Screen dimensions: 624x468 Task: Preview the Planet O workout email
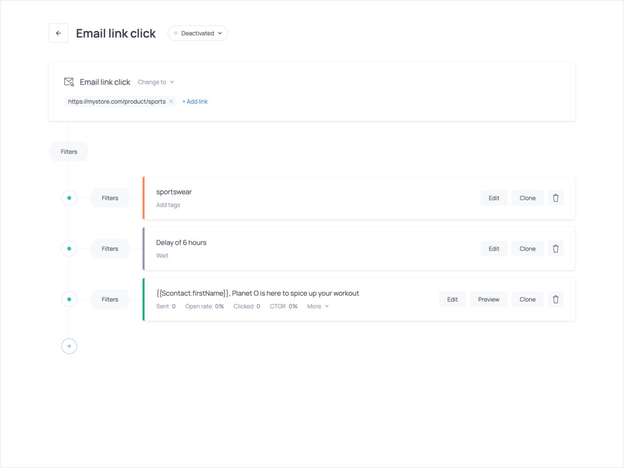488,299
